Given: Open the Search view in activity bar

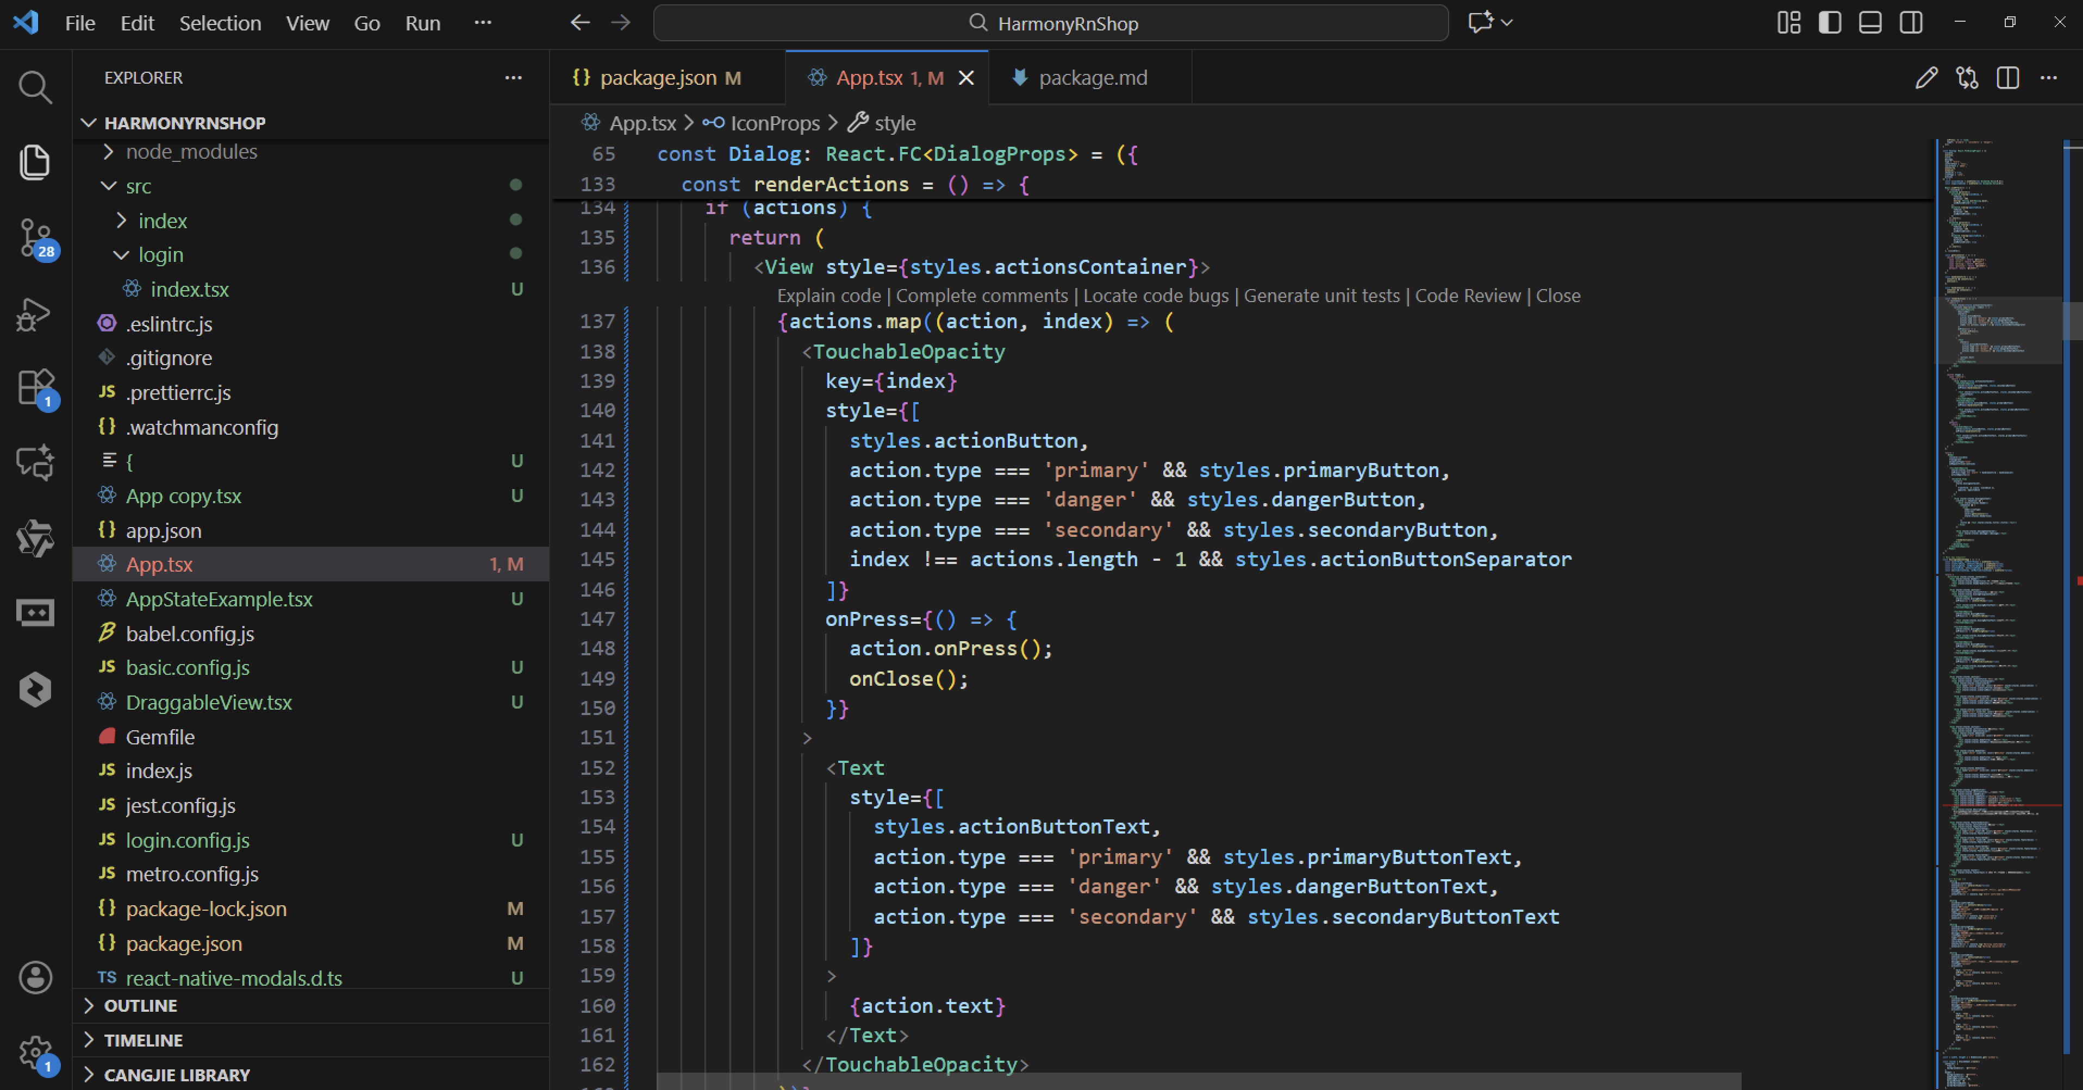Looking at the screenshot, I should click(35, 86).
